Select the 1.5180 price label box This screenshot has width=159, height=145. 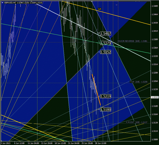point(106,109)
